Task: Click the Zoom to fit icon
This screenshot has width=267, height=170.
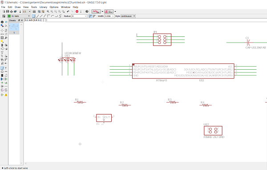Action: pyautogui.click(x=48, y=12)
